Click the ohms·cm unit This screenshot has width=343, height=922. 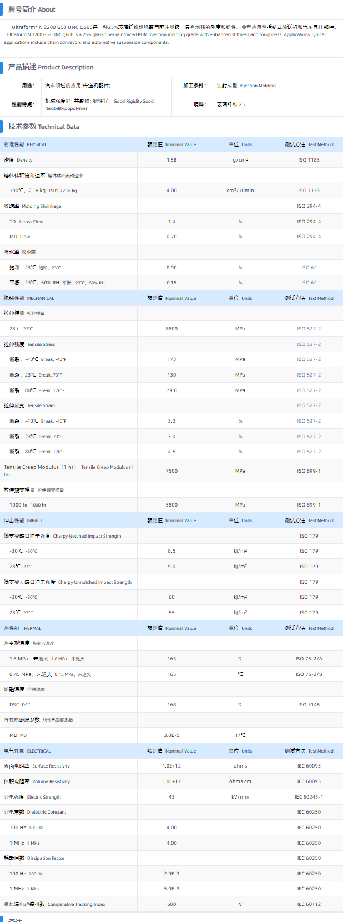[x=240, y=781]
